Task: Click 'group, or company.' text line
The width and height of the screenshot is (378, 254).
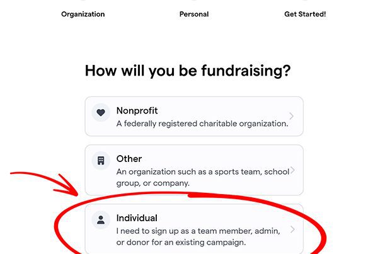Action: (153, 183)
